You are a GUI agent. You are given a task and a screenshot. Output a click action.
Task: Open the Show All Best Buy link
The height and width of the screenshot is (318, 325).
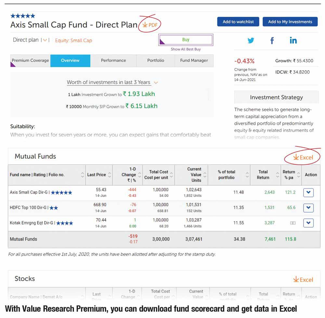[x=186, y=49]
